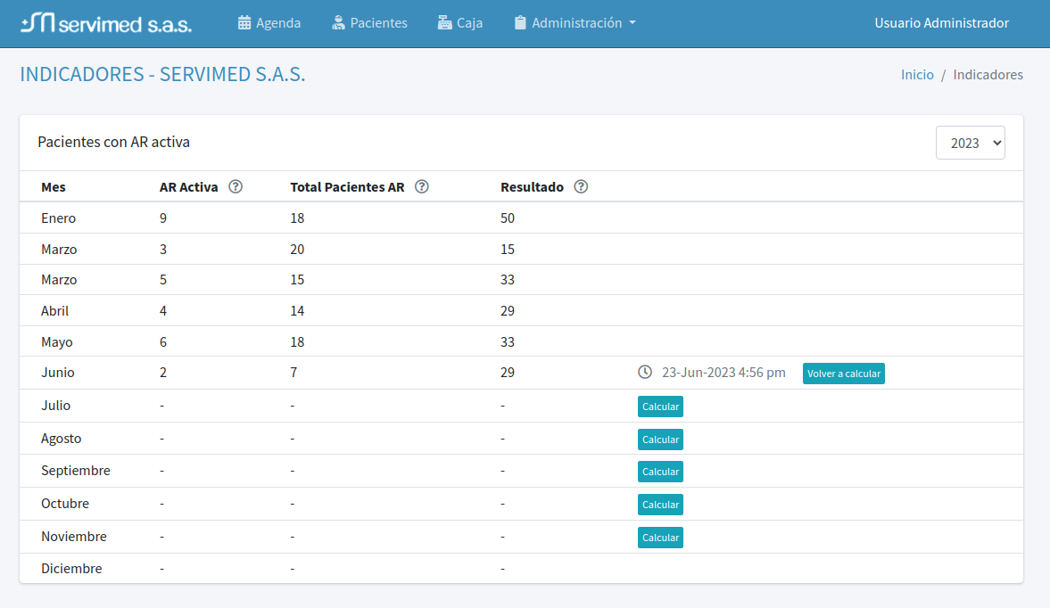Click the help icon next to AR Activa

click(236, 187)
